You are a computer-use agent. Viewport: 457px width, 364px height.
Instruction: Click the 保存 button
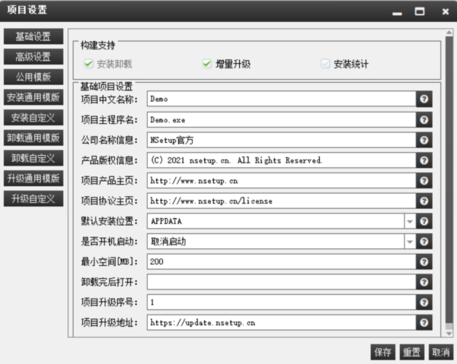tap(382, 352)
